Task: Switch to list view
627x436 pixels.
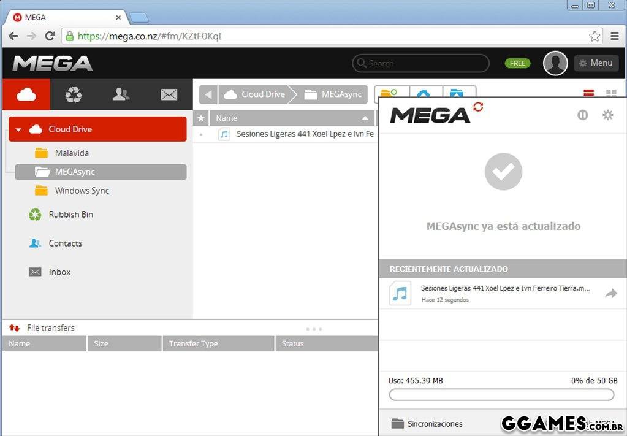Action: pyautogui.click(x=588, y=94)
